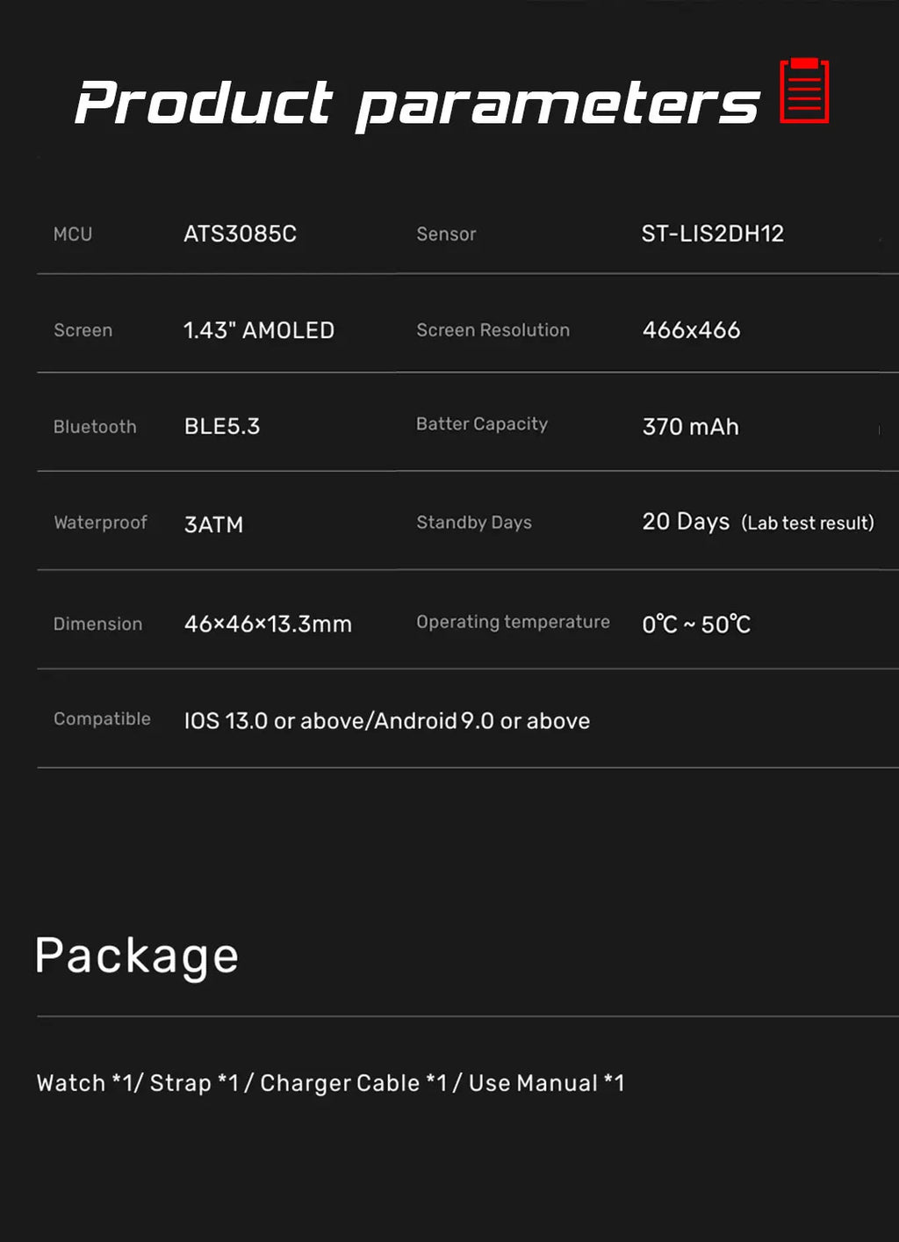The height and width of the screenshot is (1242, 899).
Task: Click the package contents list text
Action: point(330,1083)
